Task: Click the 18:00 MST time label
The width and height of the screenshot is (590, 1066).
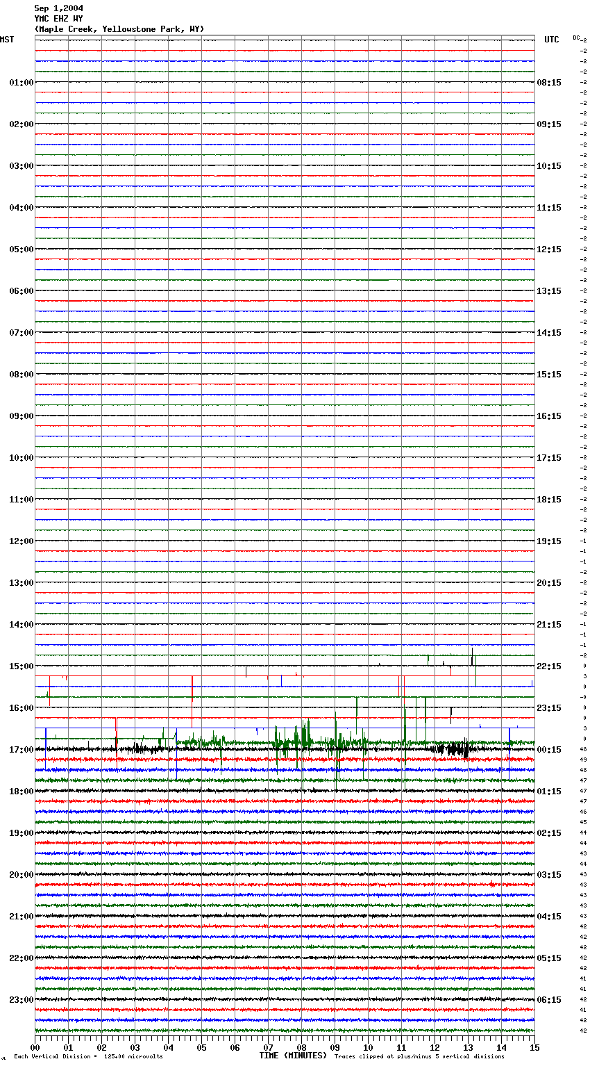Action: (21, 792)
